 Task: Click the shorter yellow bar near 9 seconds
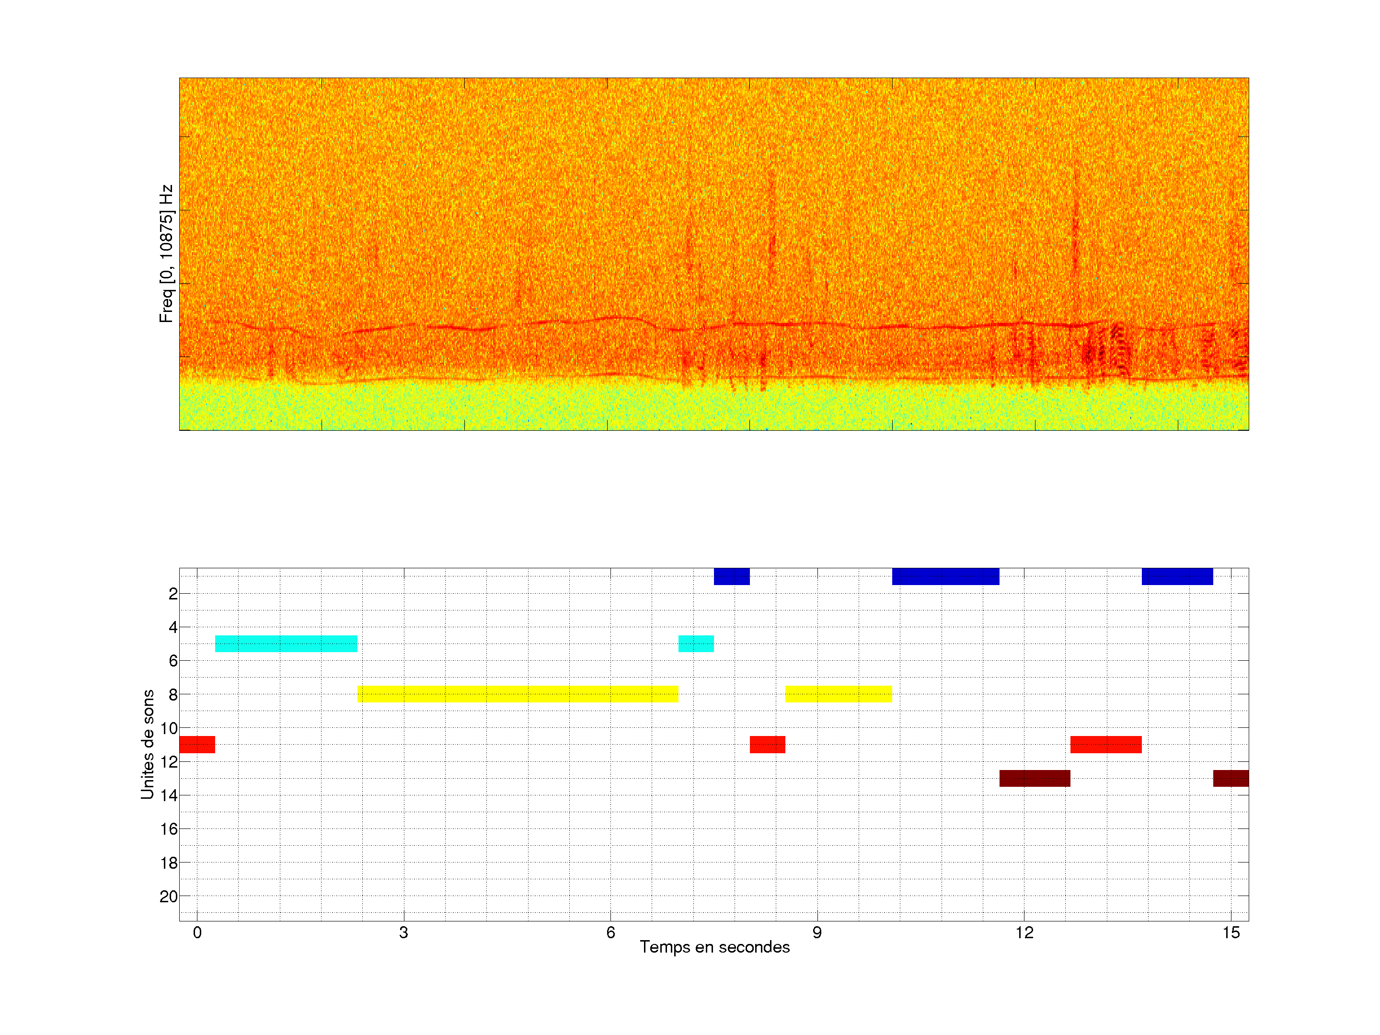coord(838,694)
